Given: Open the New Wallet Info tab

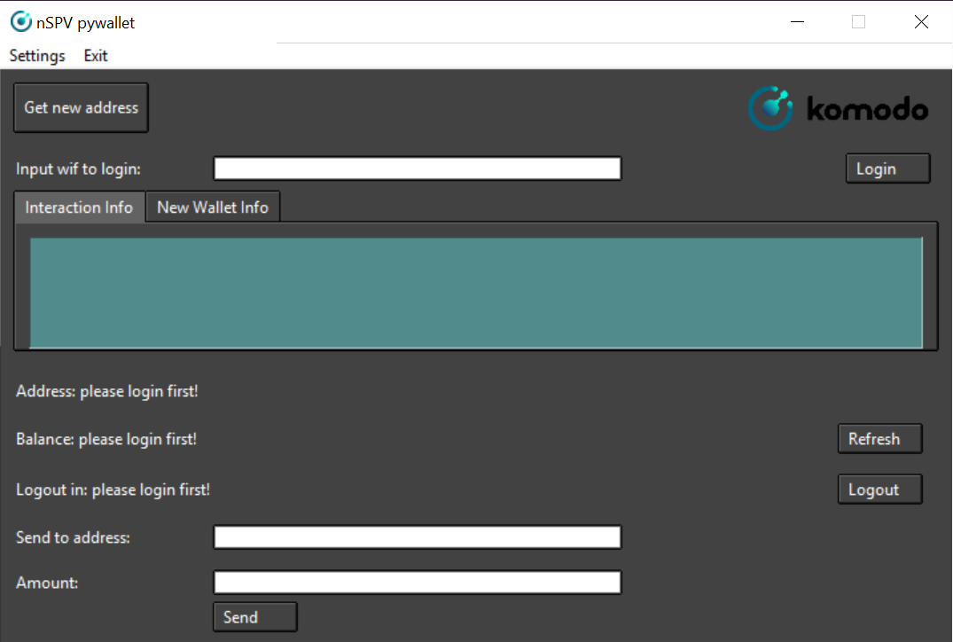Looking at the screenshot, I should 213,207.
